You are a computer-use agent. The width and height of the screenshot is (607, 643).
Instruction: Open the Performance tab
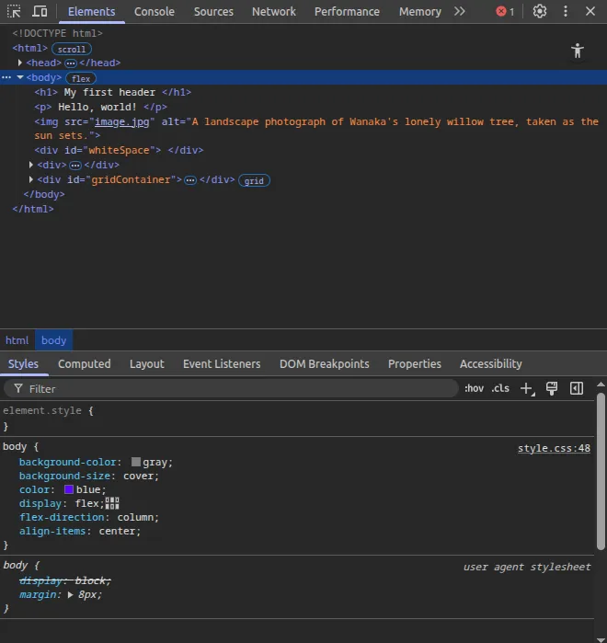click(x=347, y=11)
